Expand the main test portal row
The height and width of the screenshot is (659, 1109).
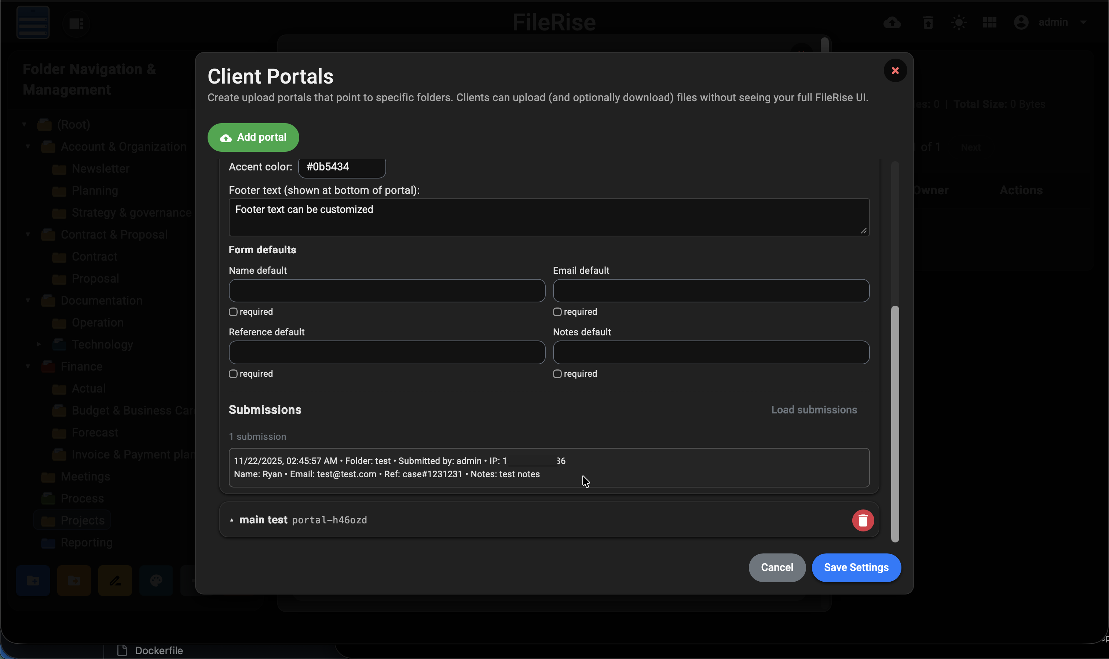pyautogui.click(x=231, y=520)
